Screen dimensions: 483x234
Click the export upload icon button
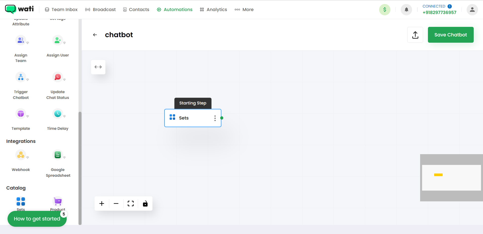pos(415,35)
